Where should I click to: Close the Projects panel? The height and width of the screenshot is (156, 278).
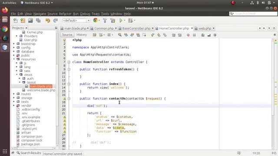click(26, 28)
